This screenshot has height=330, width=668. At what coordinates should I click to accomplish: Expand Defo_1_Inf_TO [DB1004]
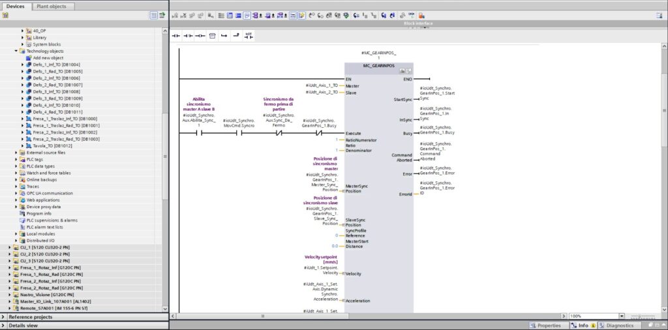click(x=23, y=65)
